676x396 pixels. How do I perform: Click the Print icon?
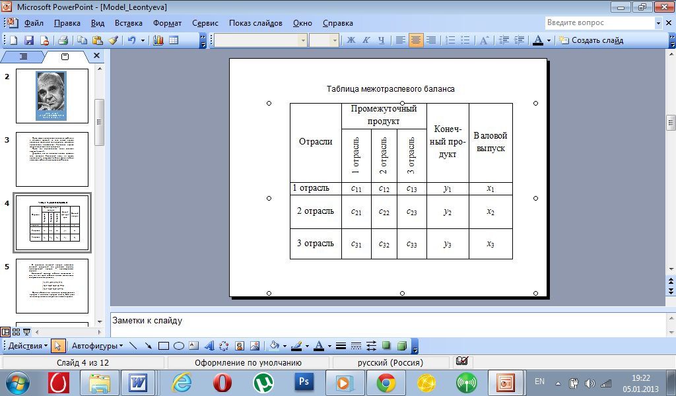63,40
